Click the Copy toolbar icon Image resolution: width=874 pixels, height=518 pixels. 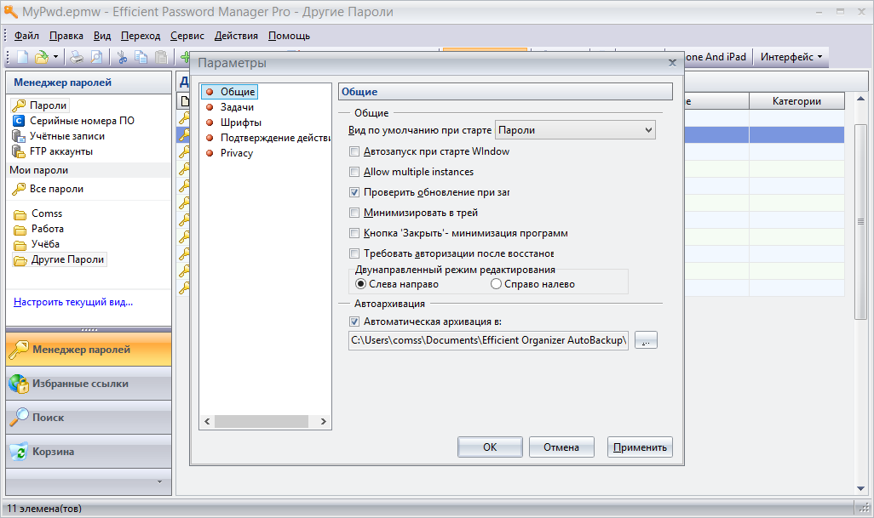[x=141, y=57]
